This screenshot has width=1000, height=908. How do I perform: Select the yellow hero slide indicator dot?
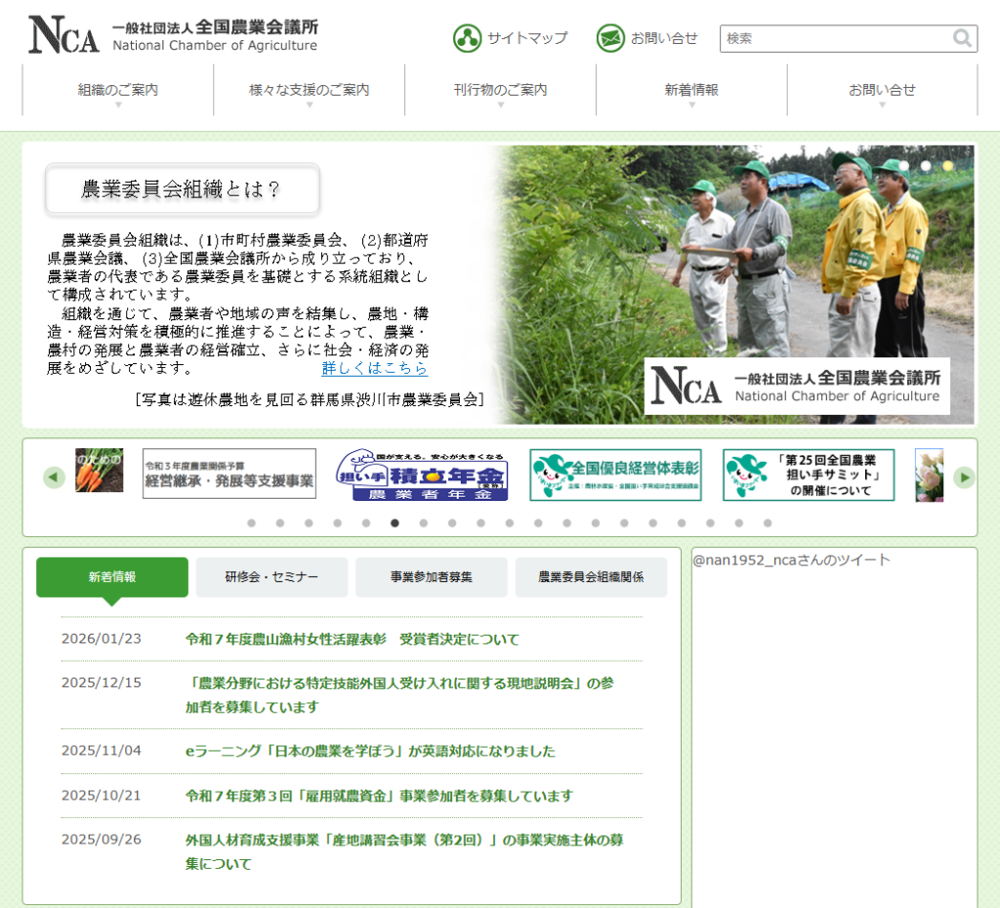947,166
